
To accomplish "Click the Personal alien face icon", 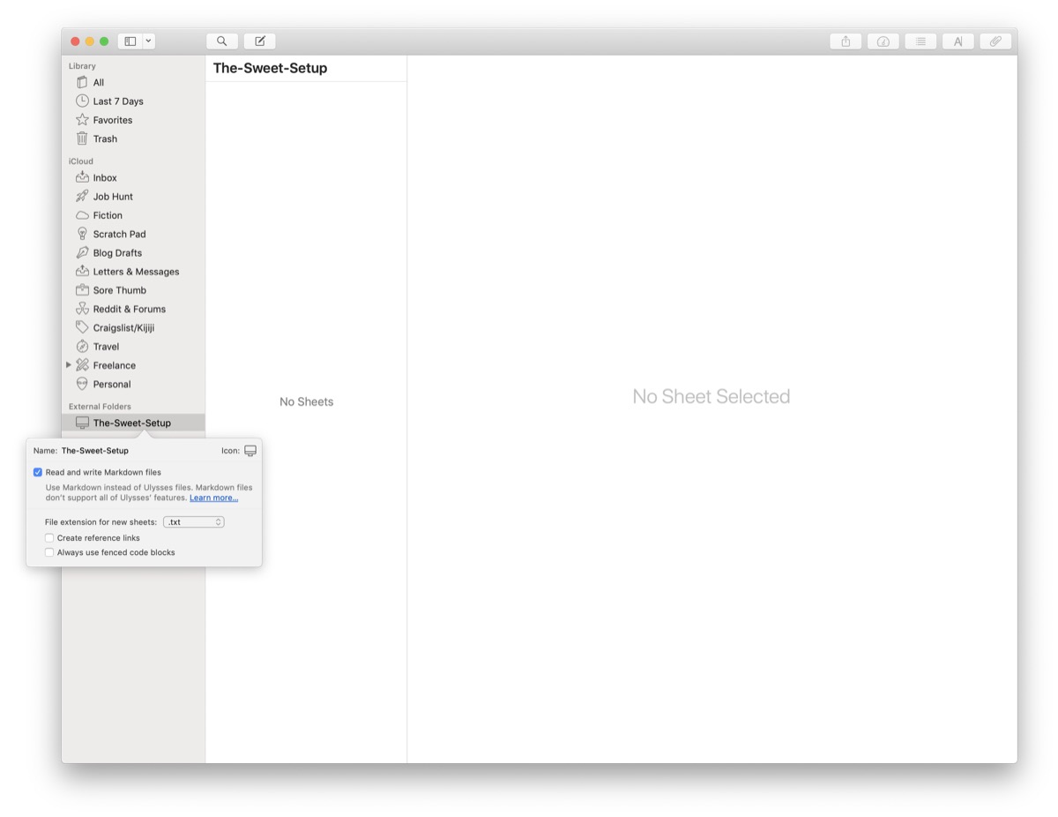I will pos(82,384).
